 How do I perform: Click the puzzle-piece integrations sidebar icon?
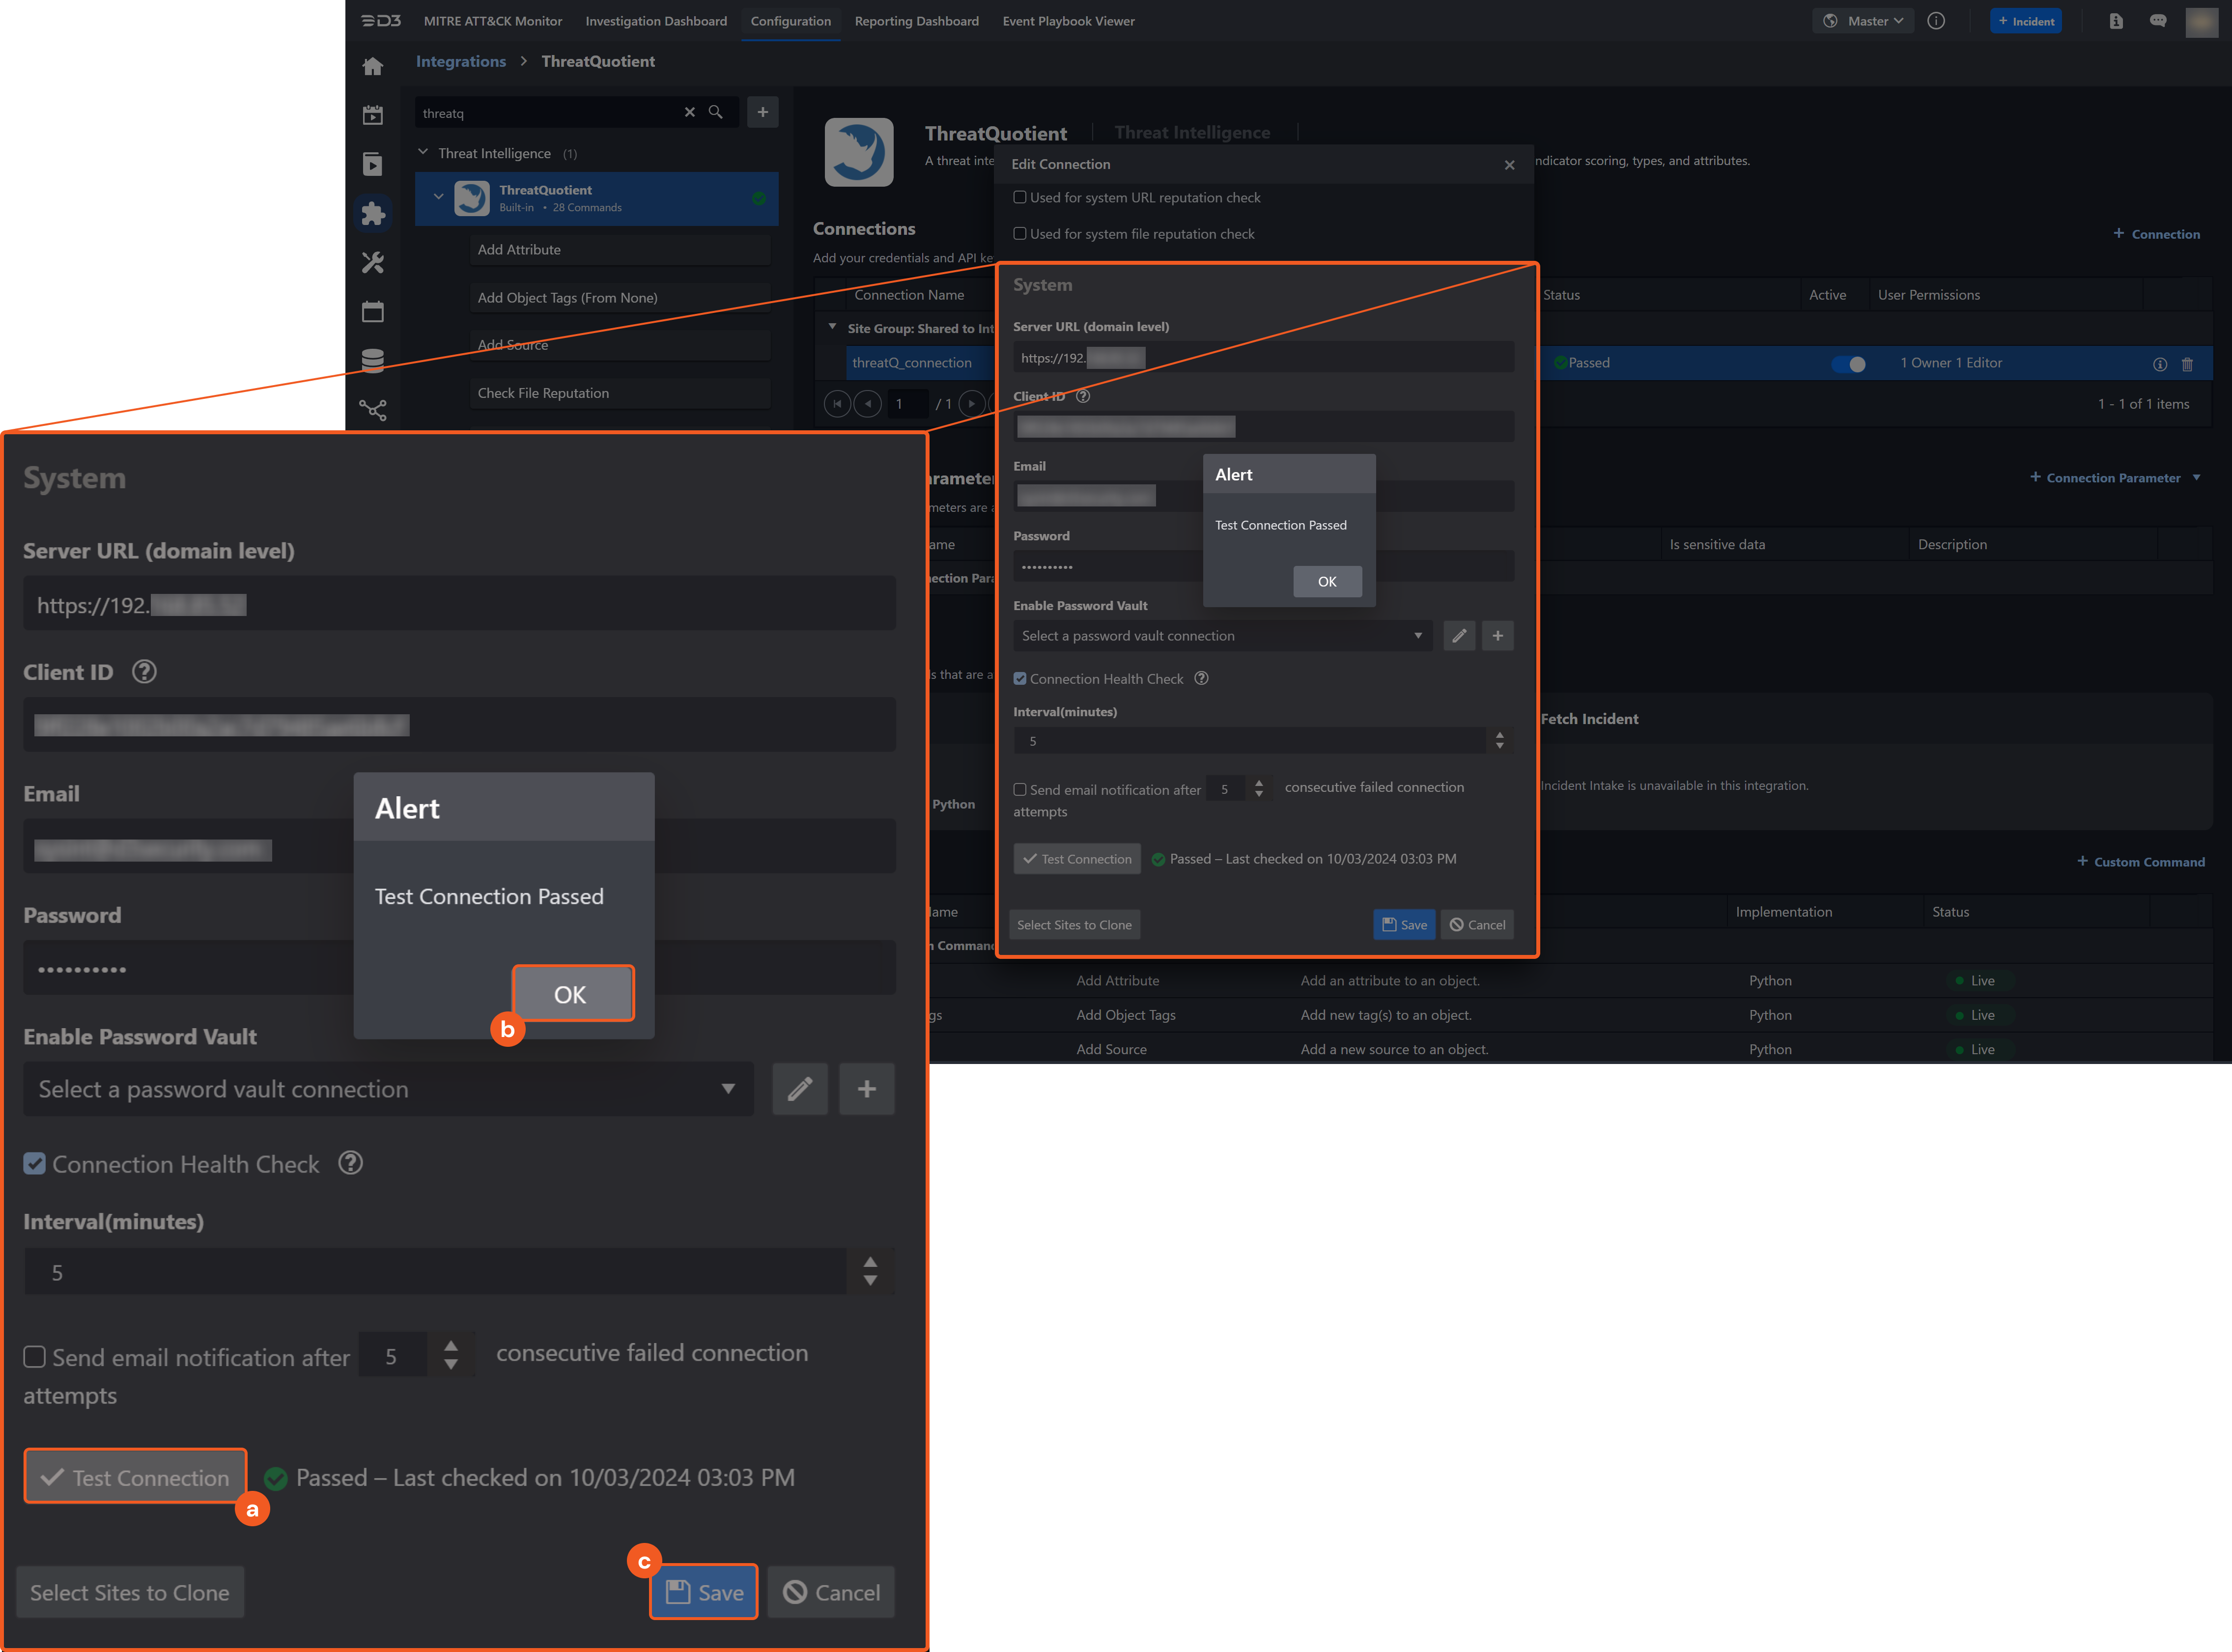[x=372, y=213]
